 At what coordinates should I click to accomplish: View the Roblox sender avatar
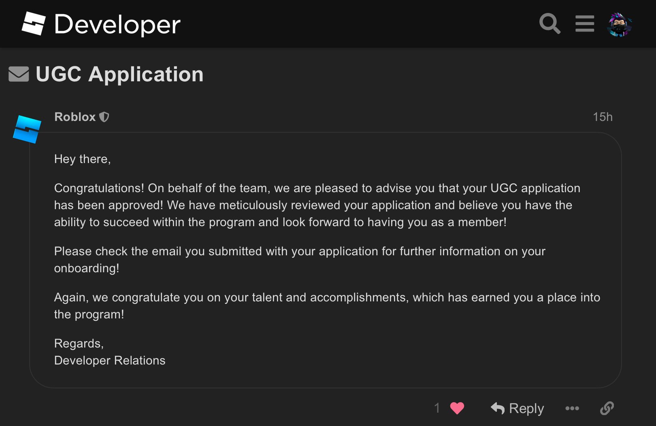coord(27,129)
